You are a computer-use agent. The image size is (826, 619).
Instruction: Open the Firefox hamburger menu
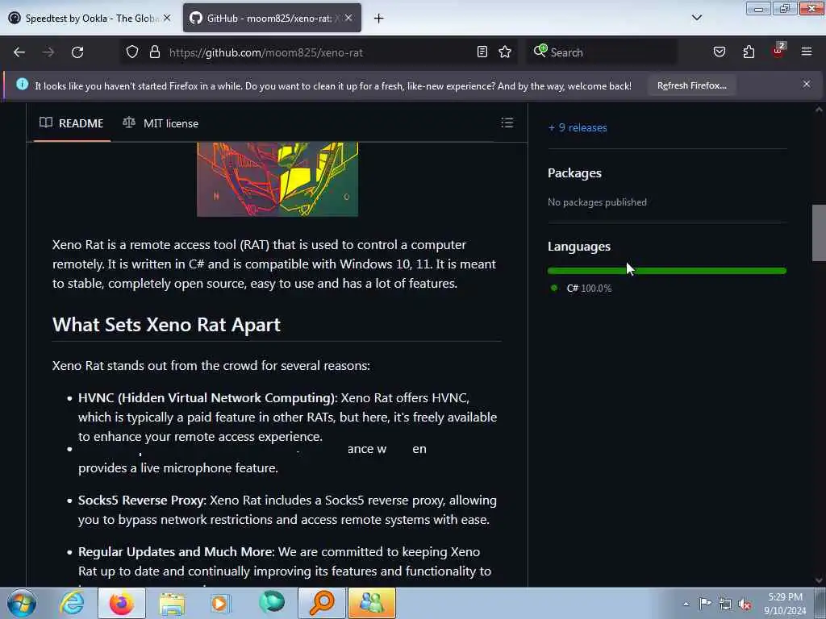pyautogui.click(x=807, y=52)
